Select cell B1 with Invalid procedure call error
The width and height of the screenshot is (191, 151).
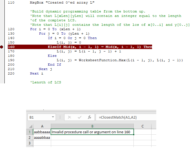point(92,132)
